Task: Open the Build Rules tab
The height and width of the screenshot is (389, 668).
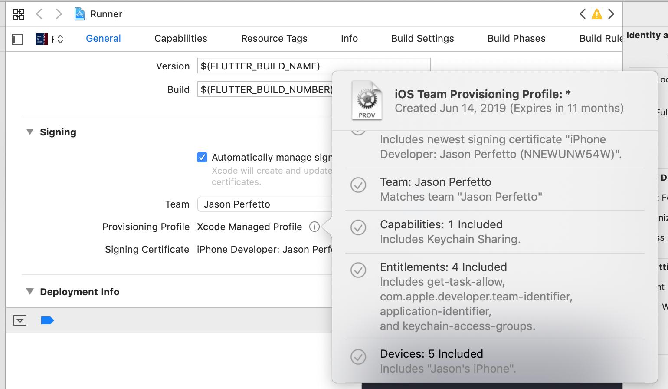Action: coord(601,38)
